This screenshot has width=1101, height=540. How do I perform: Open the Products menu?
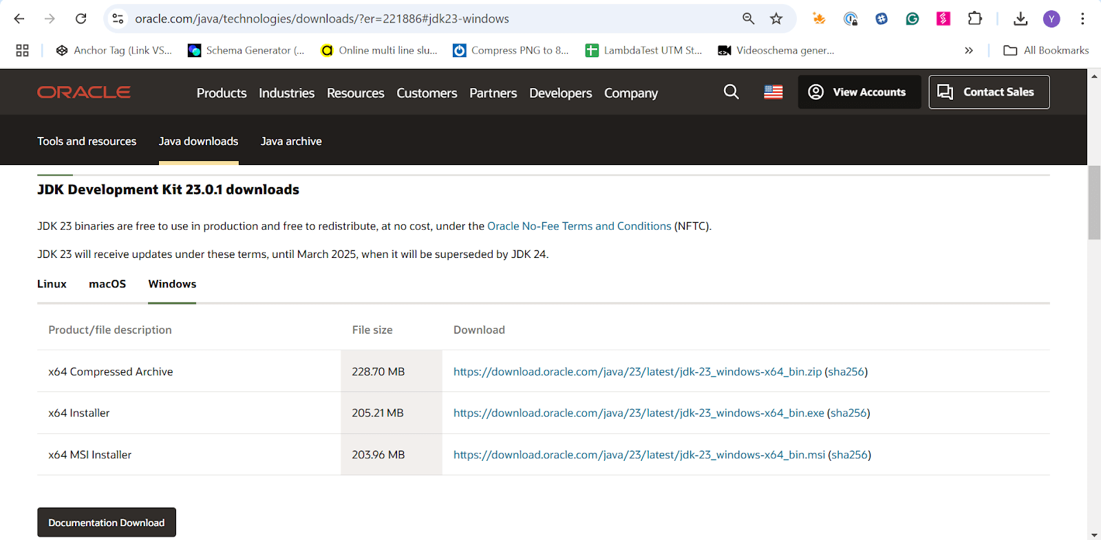coord(222,93)
